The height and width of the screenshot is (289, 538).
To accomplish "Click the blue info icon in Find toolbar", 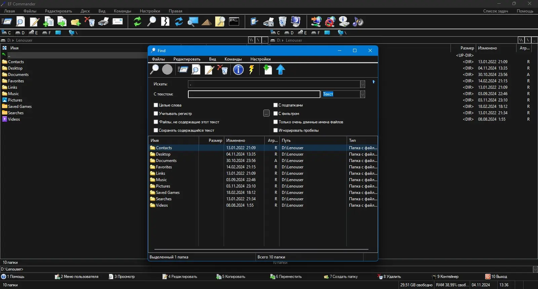I will [238, 70].
